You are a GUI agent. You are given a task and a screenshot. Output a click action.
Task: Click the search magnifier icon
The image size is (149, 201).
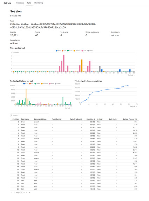pyautogui.click(x=12, y=115)
